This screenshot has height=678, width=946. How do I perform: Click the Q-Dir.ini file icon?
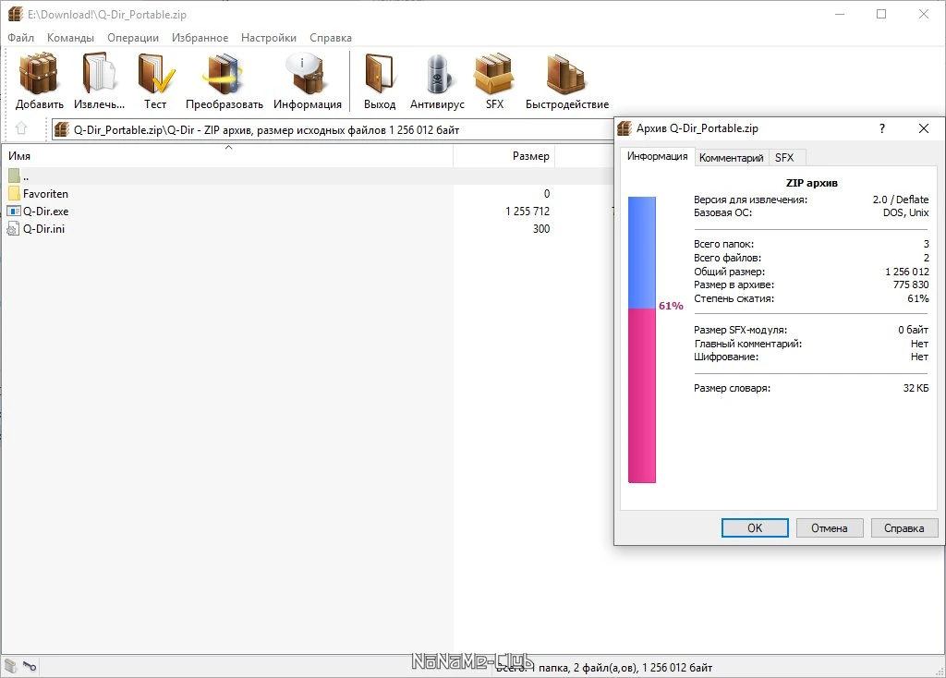tap(13, 228)
